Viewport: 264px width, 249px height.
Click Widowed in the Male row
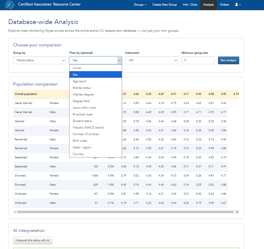(x=20, y=203)
